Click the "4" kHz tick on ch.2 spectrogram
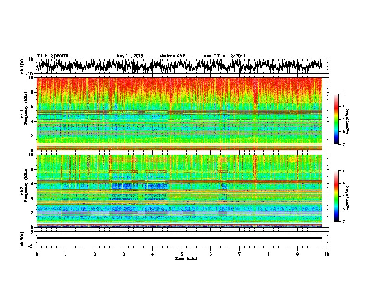Screen dimensions: 368x285 (33, 198)
